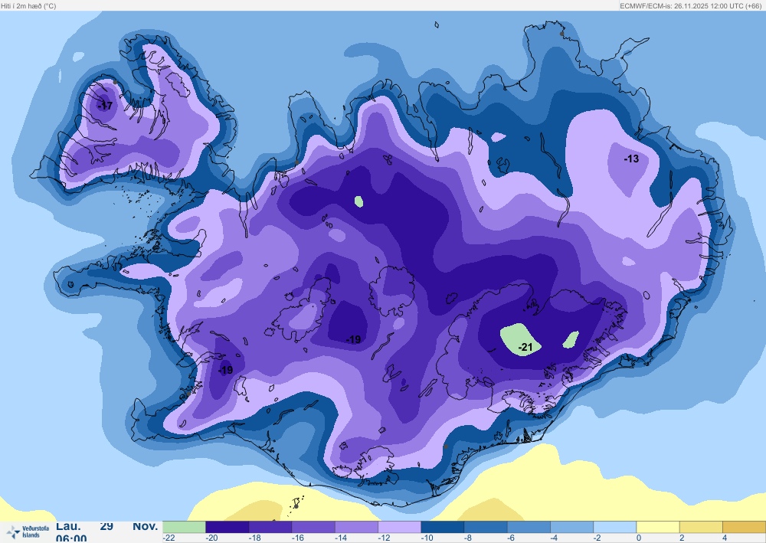The height and width of the screenshot is (543, 766).
Task: Click the -19 label beside the central glaciers
Action: coord(353,339)
